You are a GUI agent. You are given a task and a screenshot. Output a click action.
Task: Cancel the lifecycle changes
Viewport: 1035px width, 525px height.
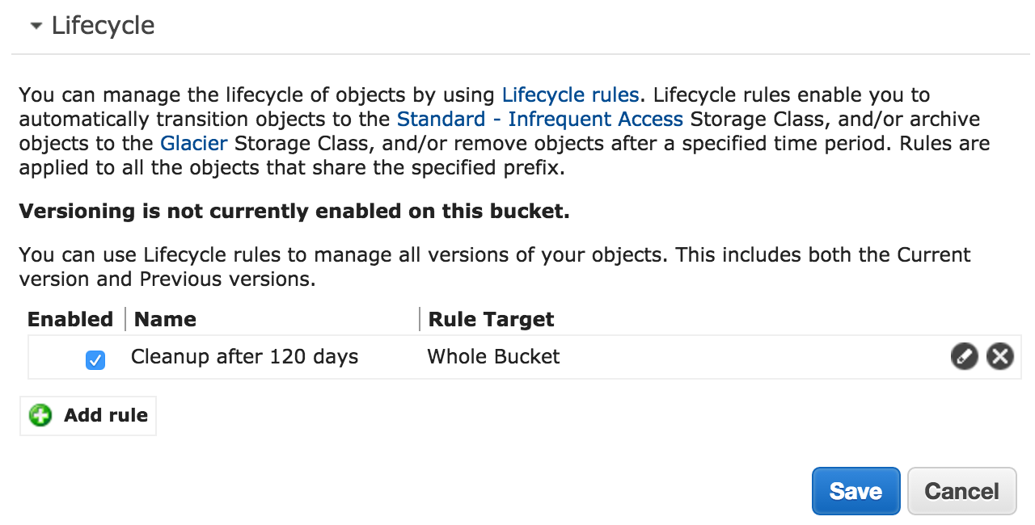click(x=961, y=490)
